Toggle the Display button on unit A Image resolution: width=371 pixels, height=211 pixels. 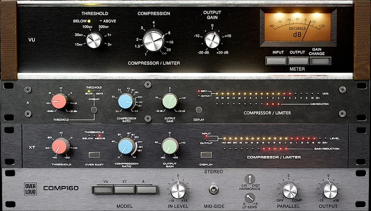[199, 110]
